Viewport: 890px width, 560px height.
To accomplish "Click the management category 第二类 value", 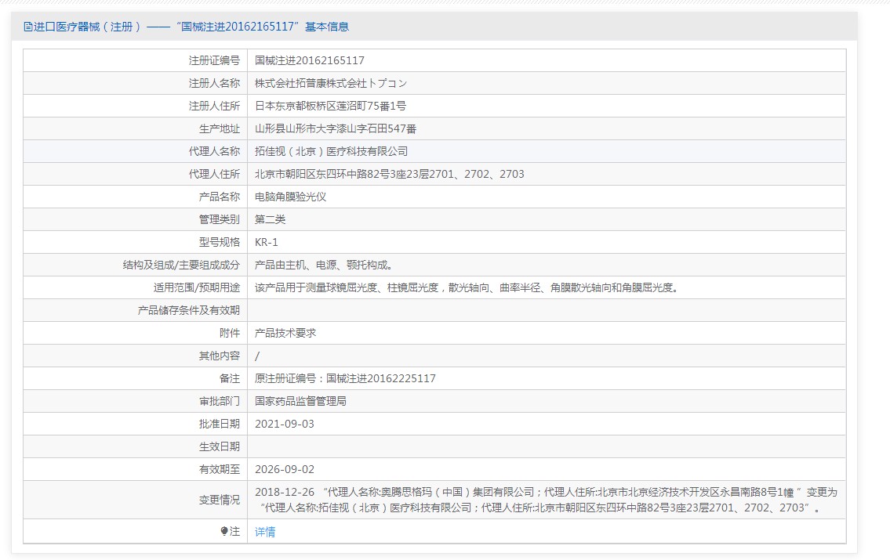I will click(x=271, y=219).
